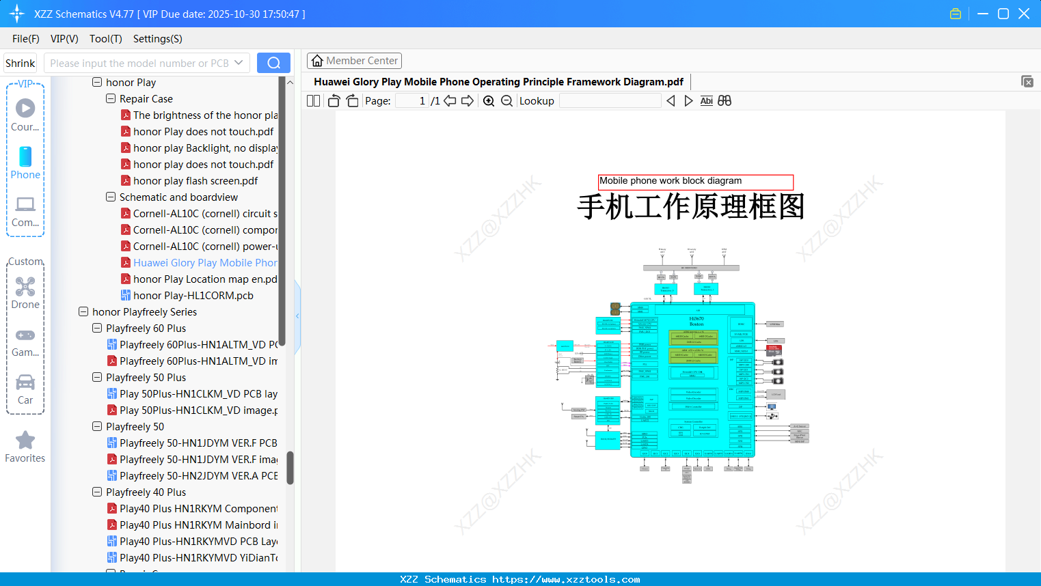Collapse the Playfreely 50 Plus node
The width and height of the screenshot is (1041, 586).
[x=97, y=377]
